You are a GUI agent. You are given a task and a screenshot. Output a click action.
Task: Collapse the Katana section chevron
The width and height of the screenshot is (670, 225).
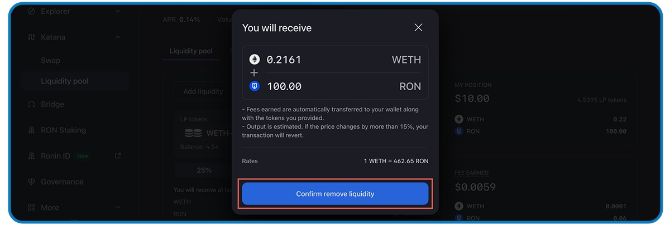[x=118, y=37]
